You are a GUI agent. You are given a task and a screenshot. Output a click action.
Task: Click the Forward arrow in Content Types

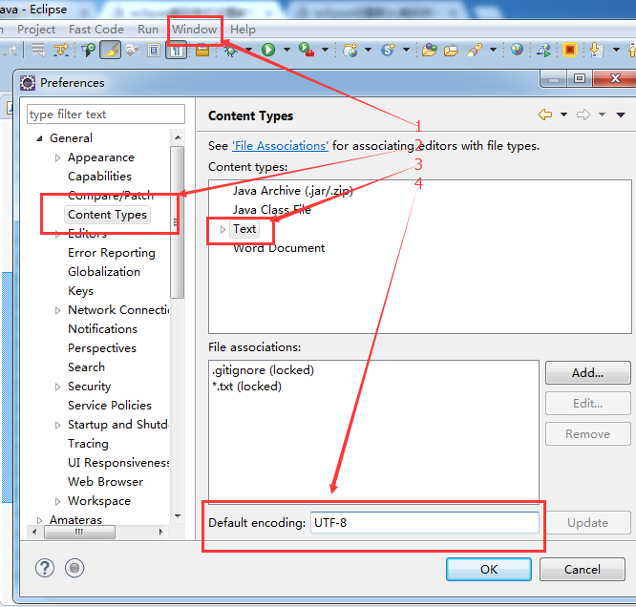[583, 115]
